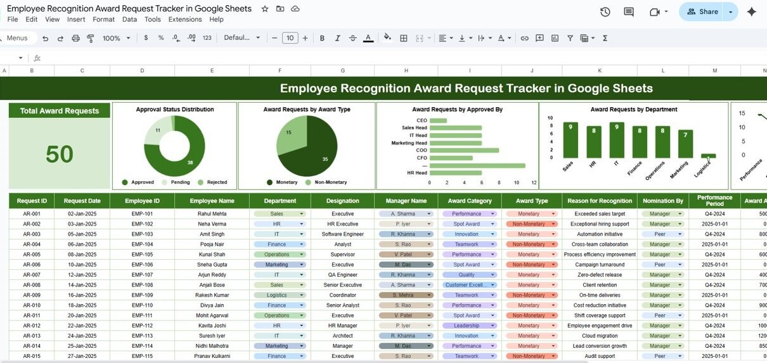Image resolution: width=767 pixels, height=363 pixels.
Task: Open version history clock icon
Action: [605, 12]
